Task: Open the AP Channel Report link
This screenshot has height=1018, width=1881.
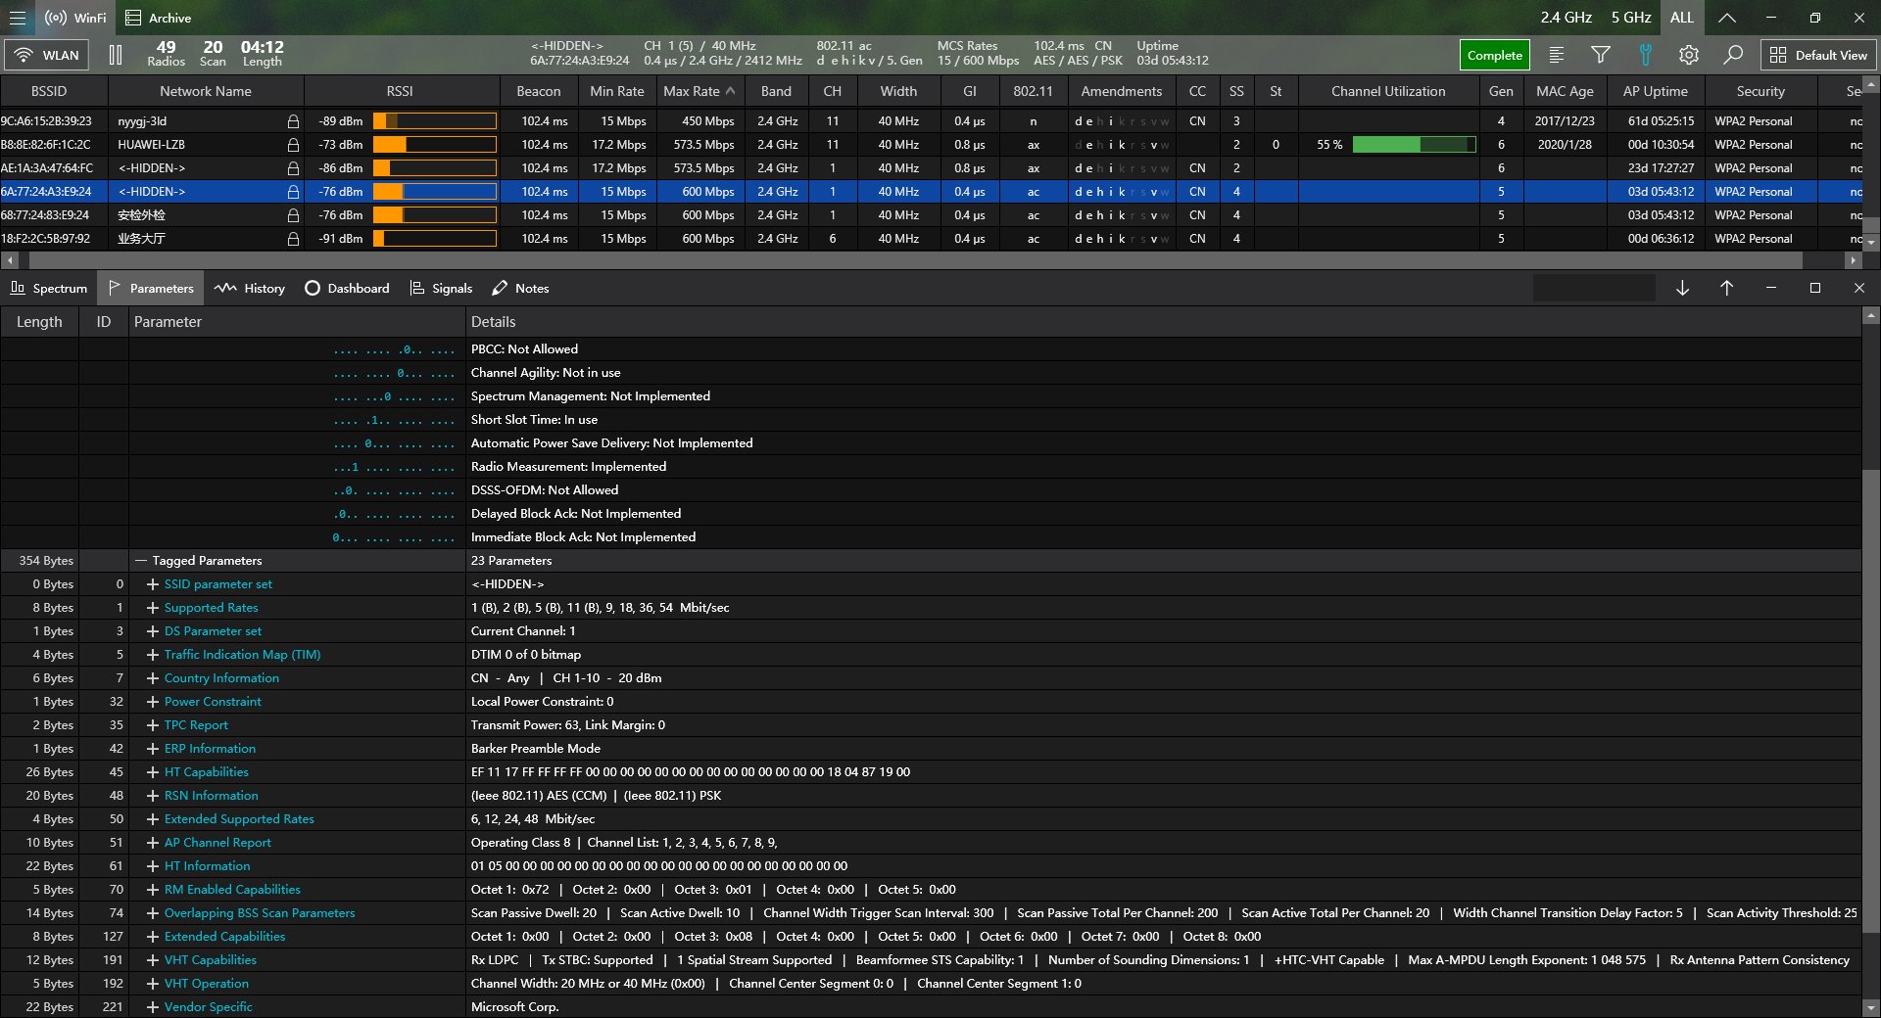Action: [217, 843]
